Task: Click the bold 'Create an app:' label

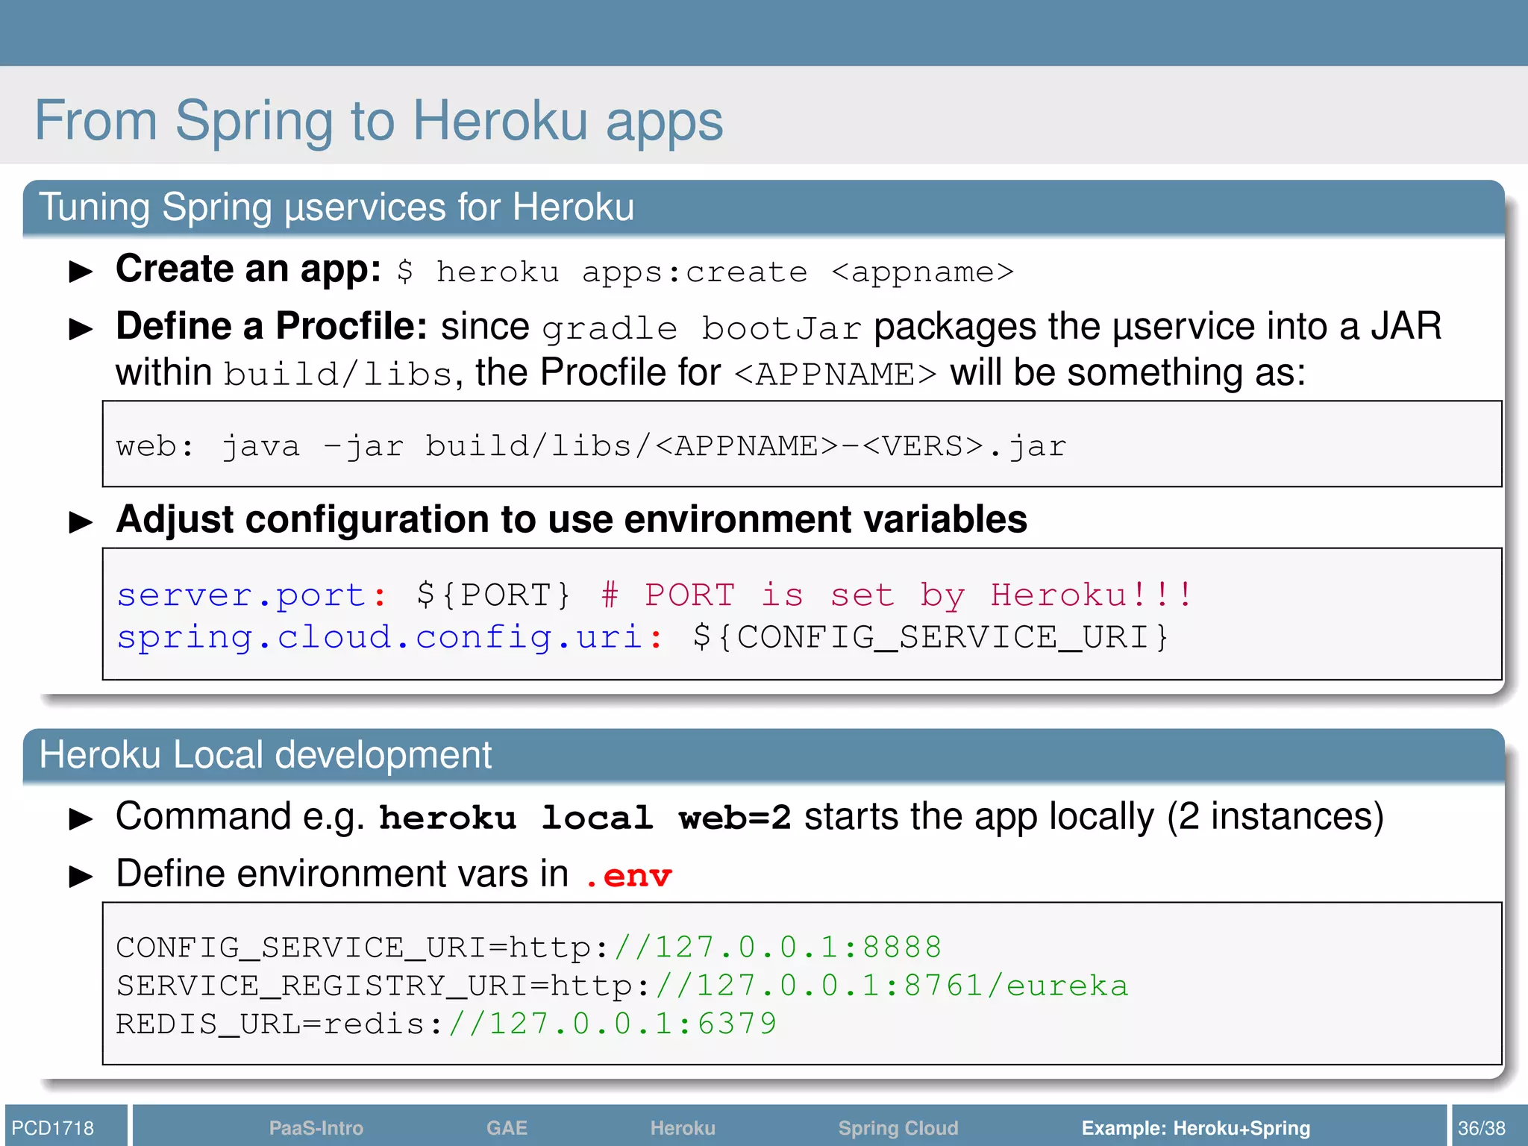Action: click(x=248, y=269)
